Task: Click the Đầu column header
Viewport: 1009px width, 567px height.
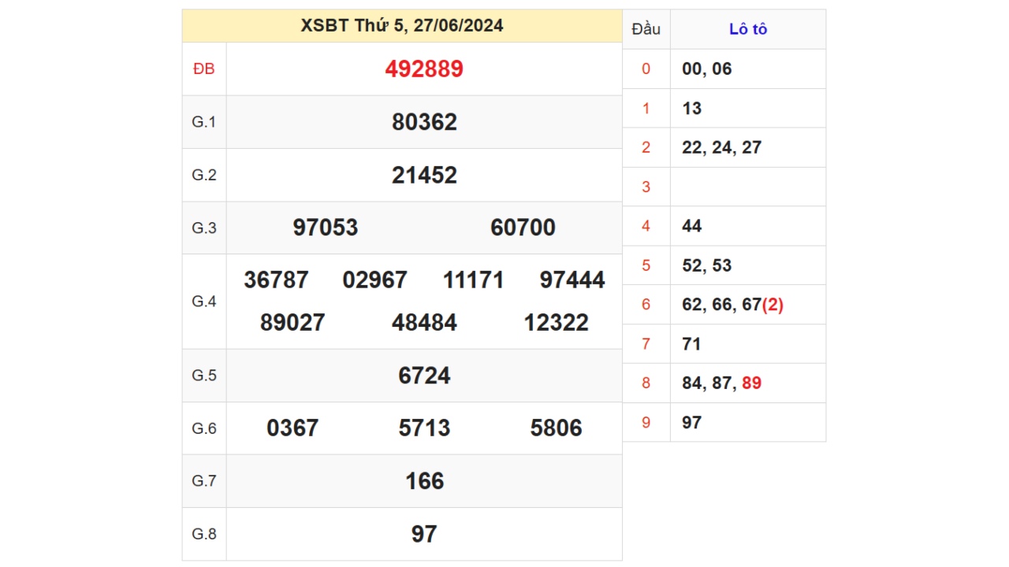Action: pos(646,29)
